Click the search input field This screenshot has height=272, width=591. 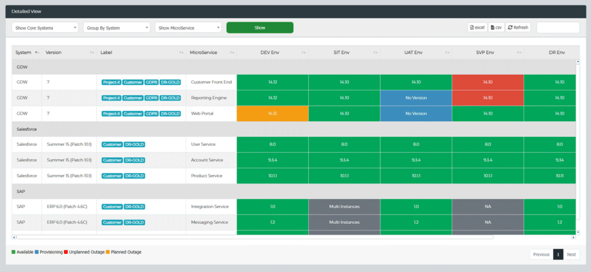click(x=558, y=27)
